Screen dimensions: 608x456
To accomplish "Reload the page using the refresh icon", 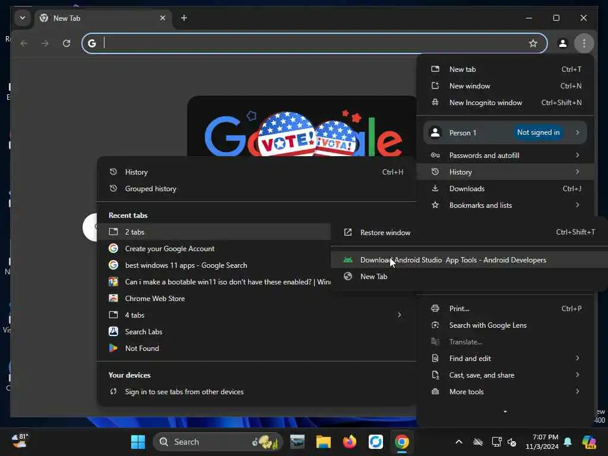I will point(66,43).
